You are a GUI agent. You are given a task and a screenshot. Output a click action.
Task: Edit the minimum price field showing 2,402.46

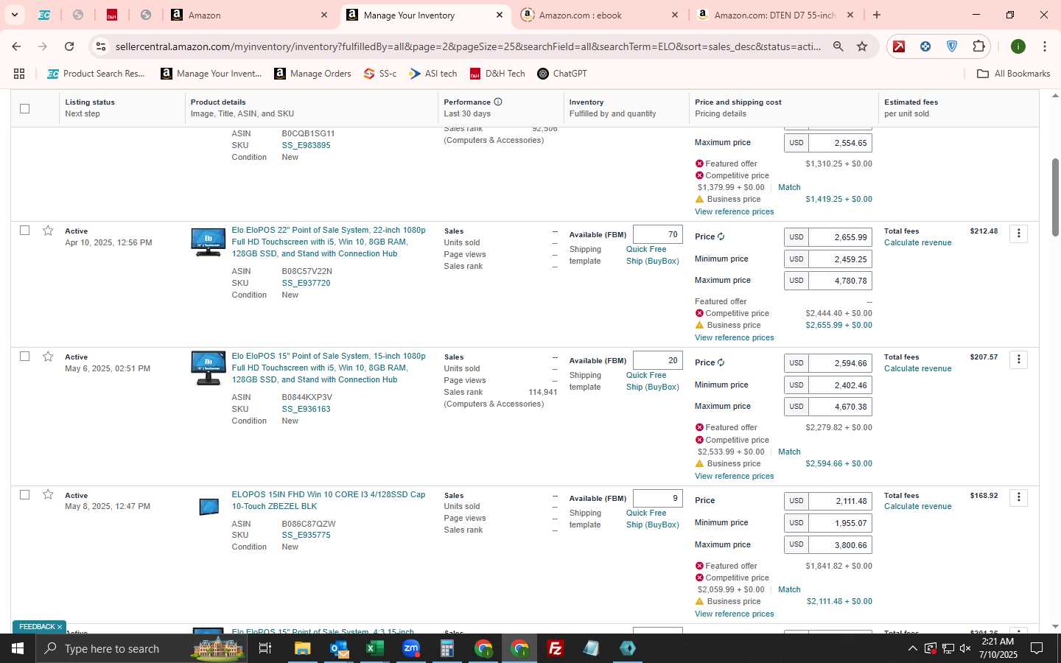coord(840,385)
